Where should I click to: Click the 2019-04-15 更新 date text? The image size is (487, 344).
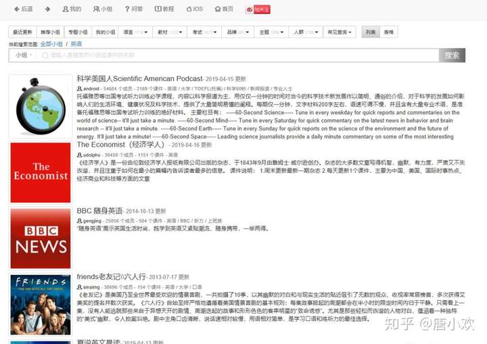tap(226, 79)
